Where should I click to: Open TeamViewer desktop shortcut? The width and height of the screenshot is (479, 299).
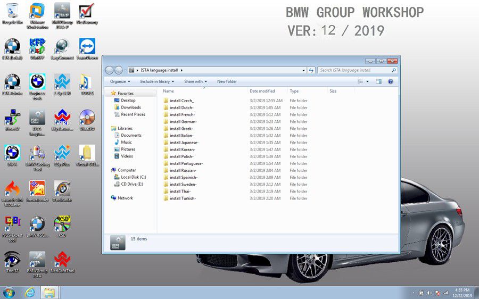click(87, 49)
